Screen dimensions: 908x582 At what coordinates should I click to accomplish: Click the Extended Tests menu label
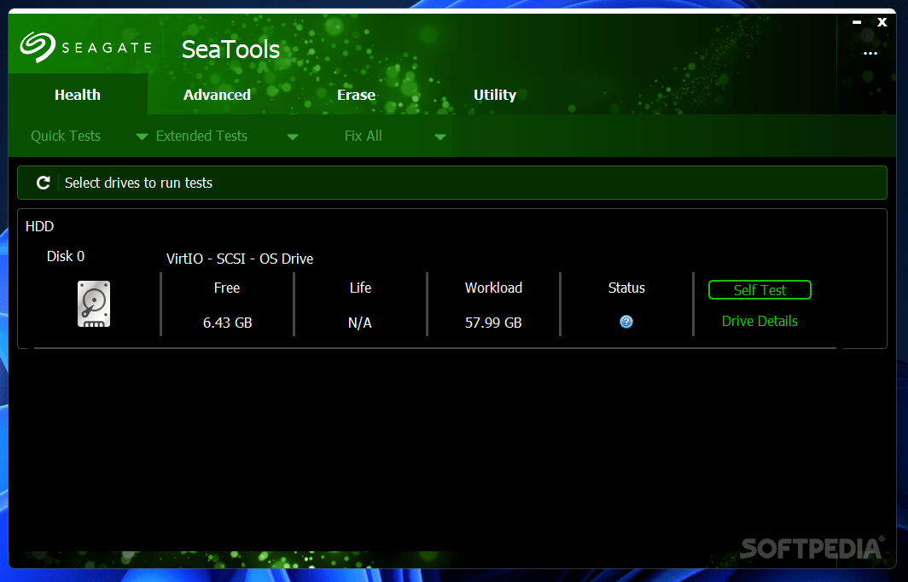click(x=201, y=136)
